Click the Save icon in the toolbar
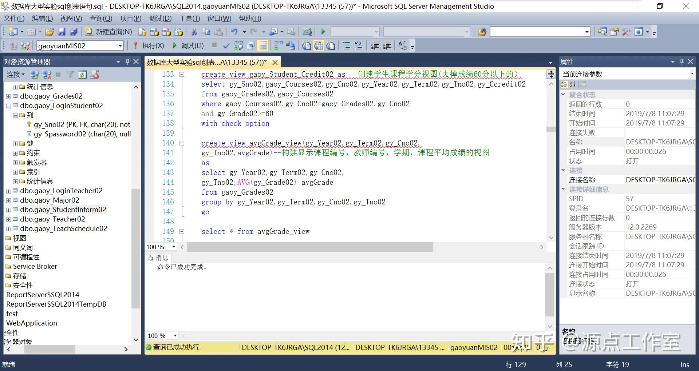 point(62,32)
